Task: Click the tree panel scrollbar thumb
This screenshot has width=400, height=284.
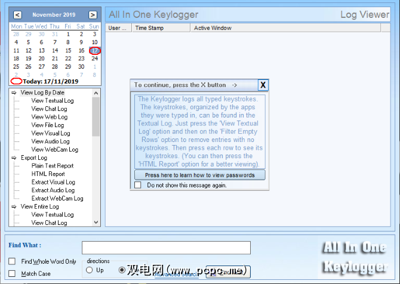Action: 96,117
